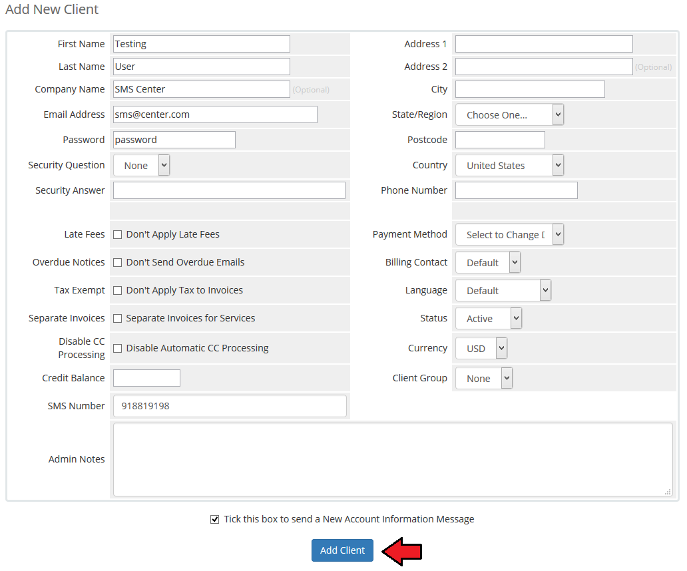The image size is (687, 571).
Task: Select the Company Name input
Action: tap(202, 89)
